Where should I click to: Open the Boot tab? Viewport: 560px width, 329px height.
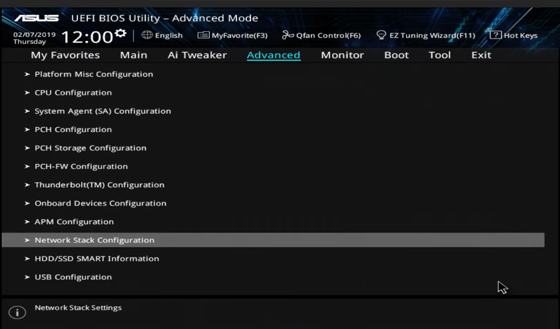[396, 55]
